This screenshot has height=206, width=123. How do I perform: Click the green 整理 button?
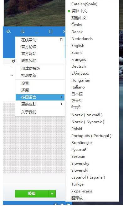(32, 194)
